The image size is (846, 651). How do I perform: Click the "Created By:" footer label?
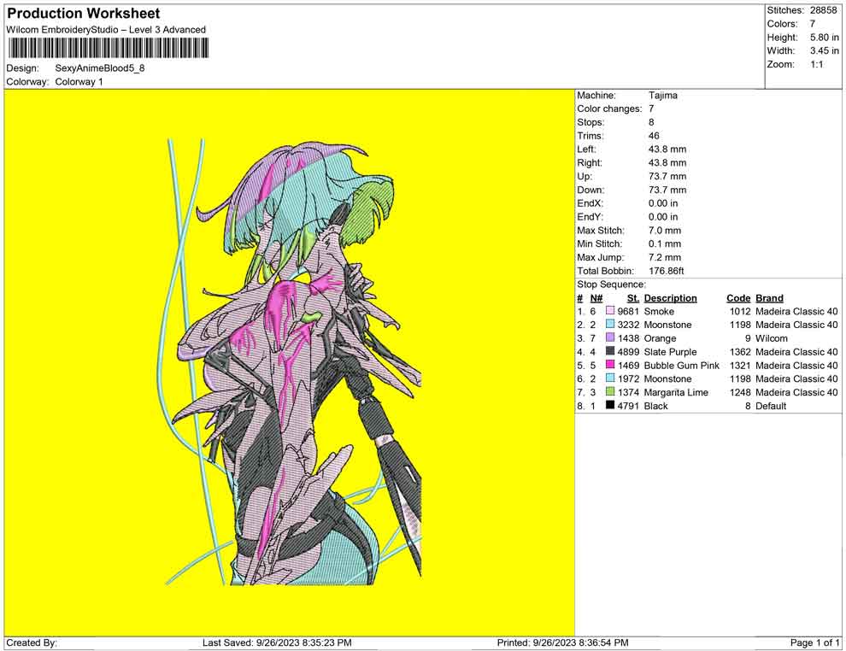point(32,643)
